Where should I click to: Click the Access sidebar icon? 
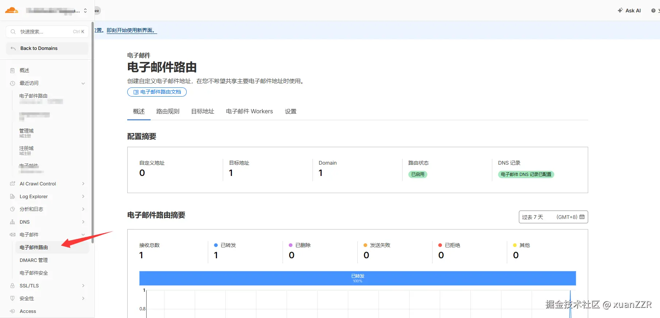(x=12, y=311)
